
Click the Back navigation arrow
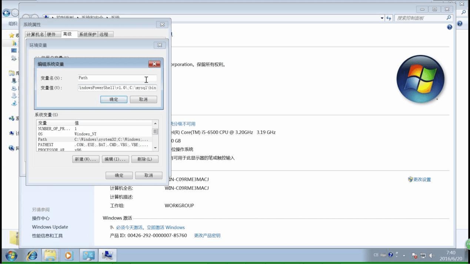(7, 12)
